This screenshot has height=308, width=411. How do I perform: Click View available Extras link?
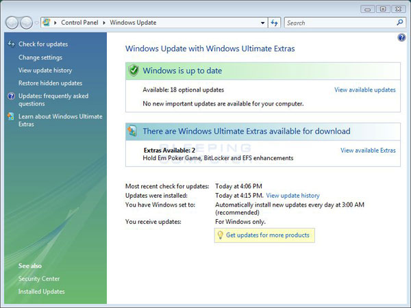point(368,151)
